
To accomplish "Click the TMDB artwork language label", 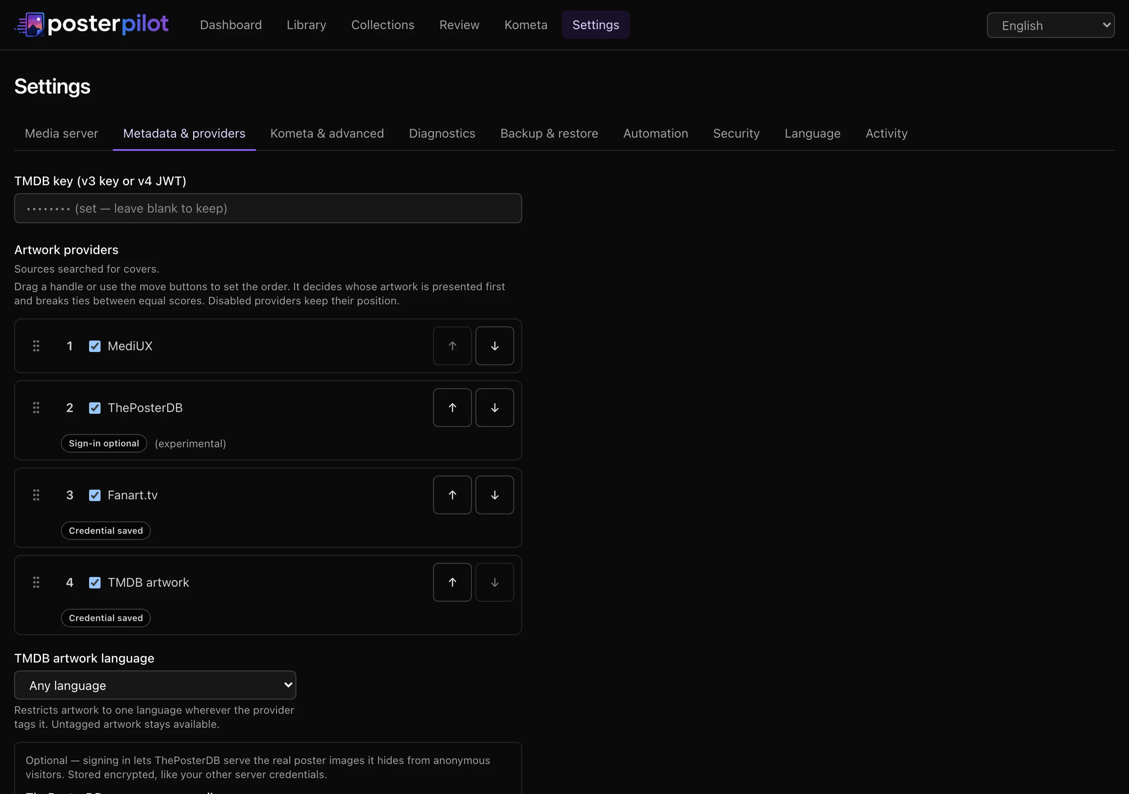I will point(84,658).
